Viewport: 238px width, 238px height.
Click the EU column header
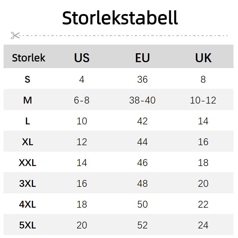coord(143,58)
